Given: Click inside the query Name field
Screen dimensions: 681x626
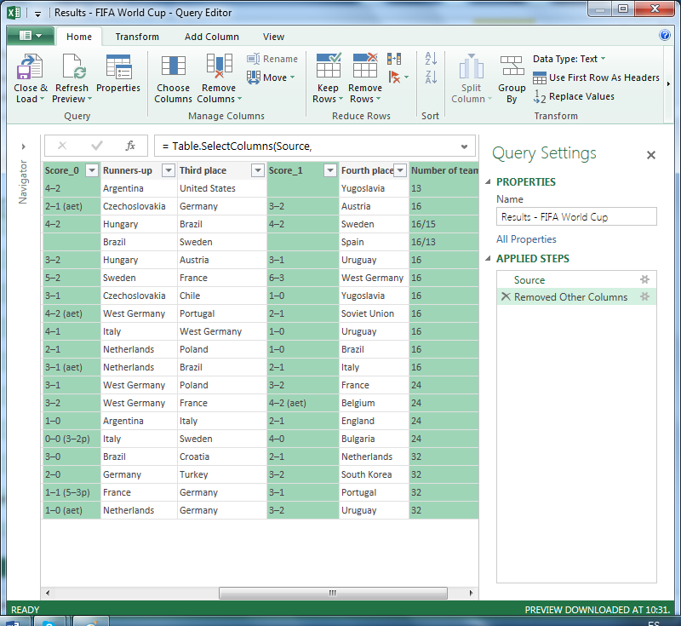Looking at the screenshot, I should (x=576, y=216).
